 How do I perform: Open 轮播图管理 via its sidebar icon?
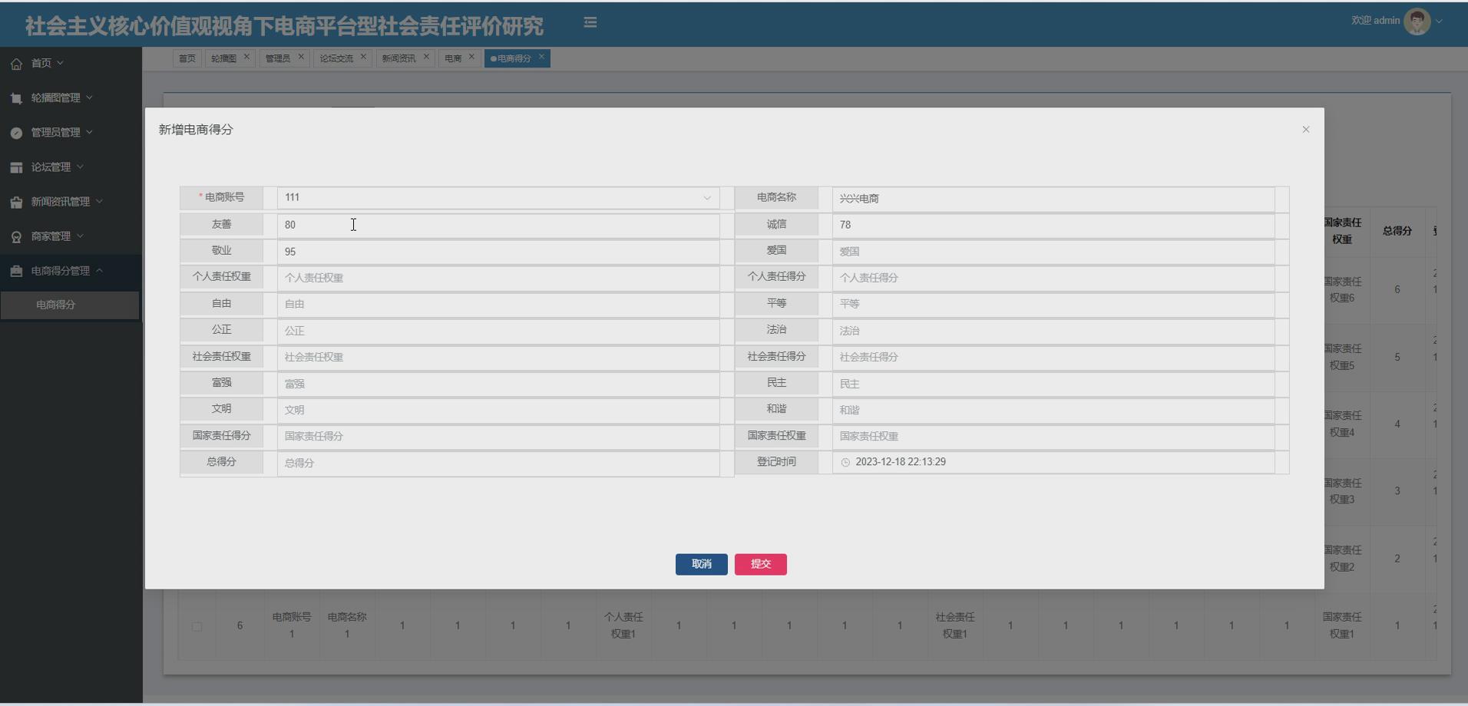point(16,97)
